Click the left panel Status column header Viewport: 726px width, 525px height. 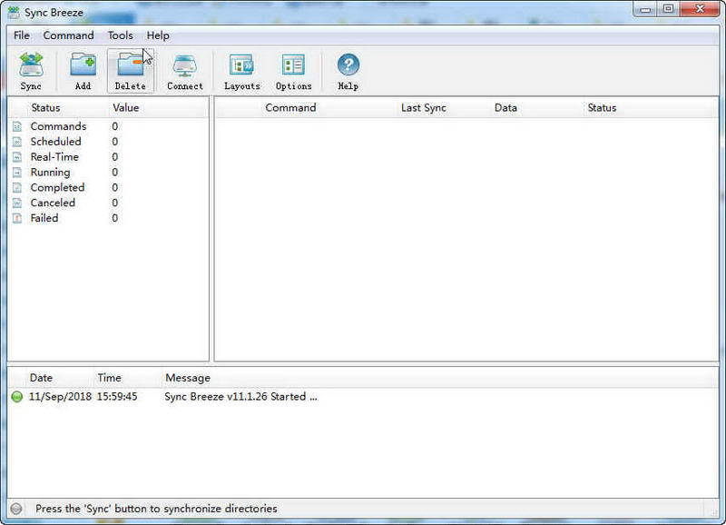point(46,108)
